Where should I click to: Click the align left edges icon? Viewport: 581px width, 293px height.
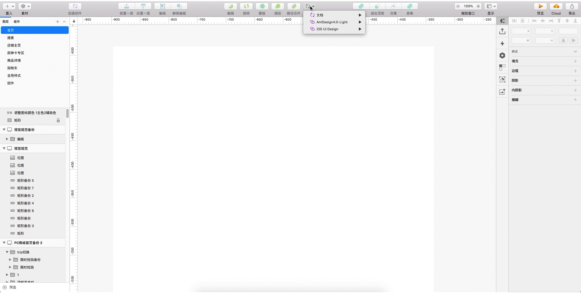[x=535, y=21]
